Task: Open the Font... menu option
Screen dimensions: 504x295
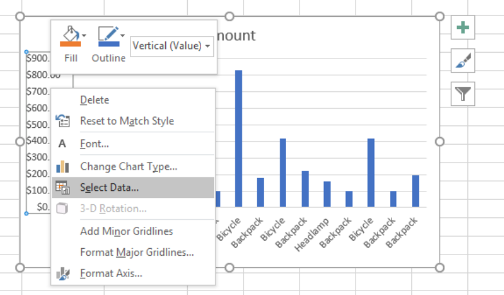Action: coord(133,144)
